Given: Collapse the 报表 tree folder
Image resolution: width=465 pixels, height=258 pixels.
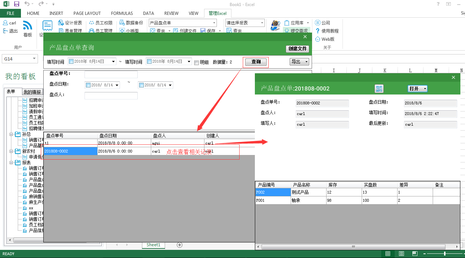Looking at the screenshot, I should click(12, 162).
